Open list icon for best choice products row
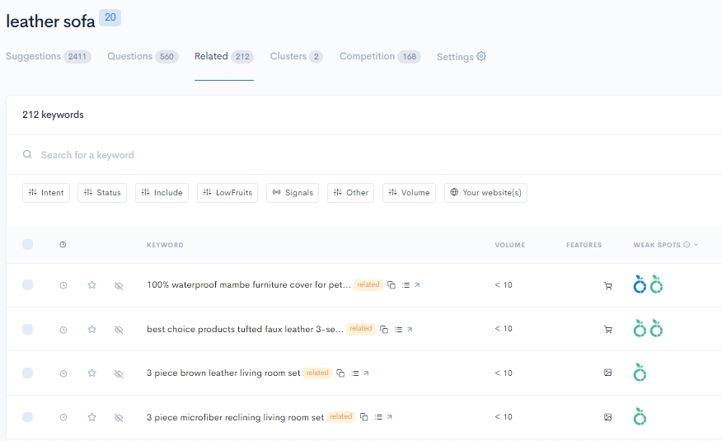Image resolution: width=722 pixels, height=441 pixels. (398, 329)
